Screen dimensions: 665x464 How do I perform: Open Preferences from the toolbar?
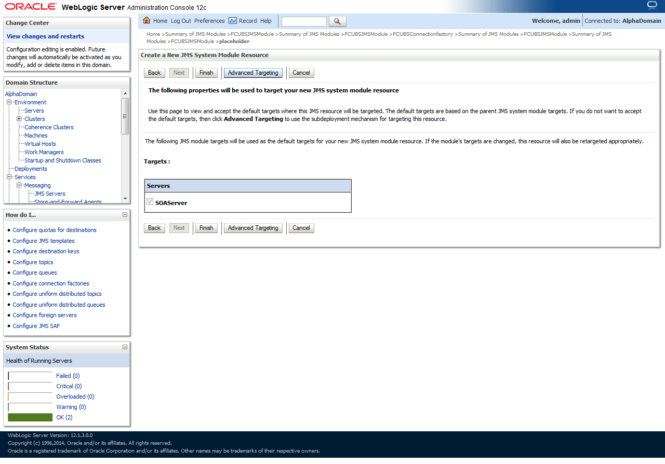209,21
